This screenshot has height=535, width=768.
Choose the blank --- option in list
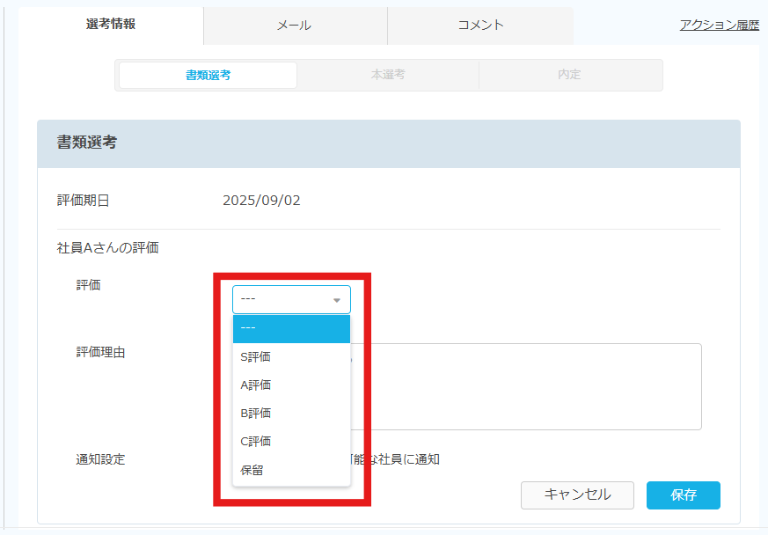click(x=291, y=328)
